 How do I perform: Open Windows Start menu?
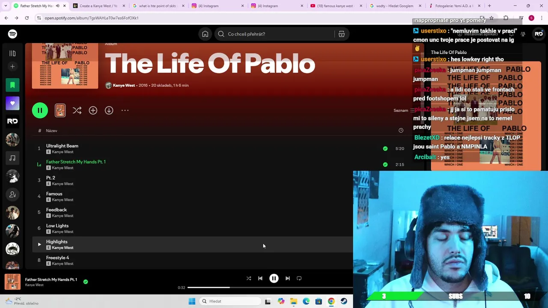coord(192,301)
